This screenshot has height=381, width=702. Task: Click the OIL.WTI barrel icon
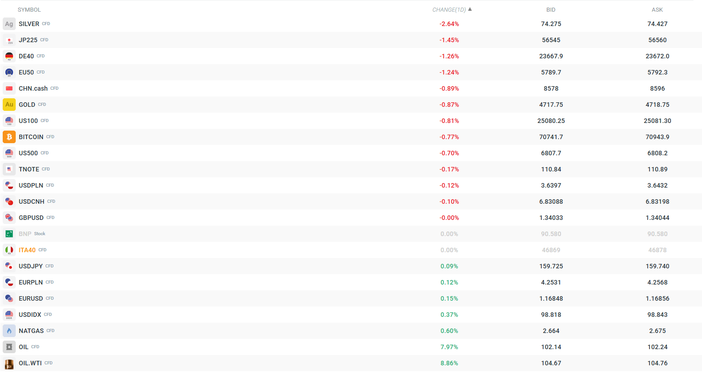[x=9, y=363]
